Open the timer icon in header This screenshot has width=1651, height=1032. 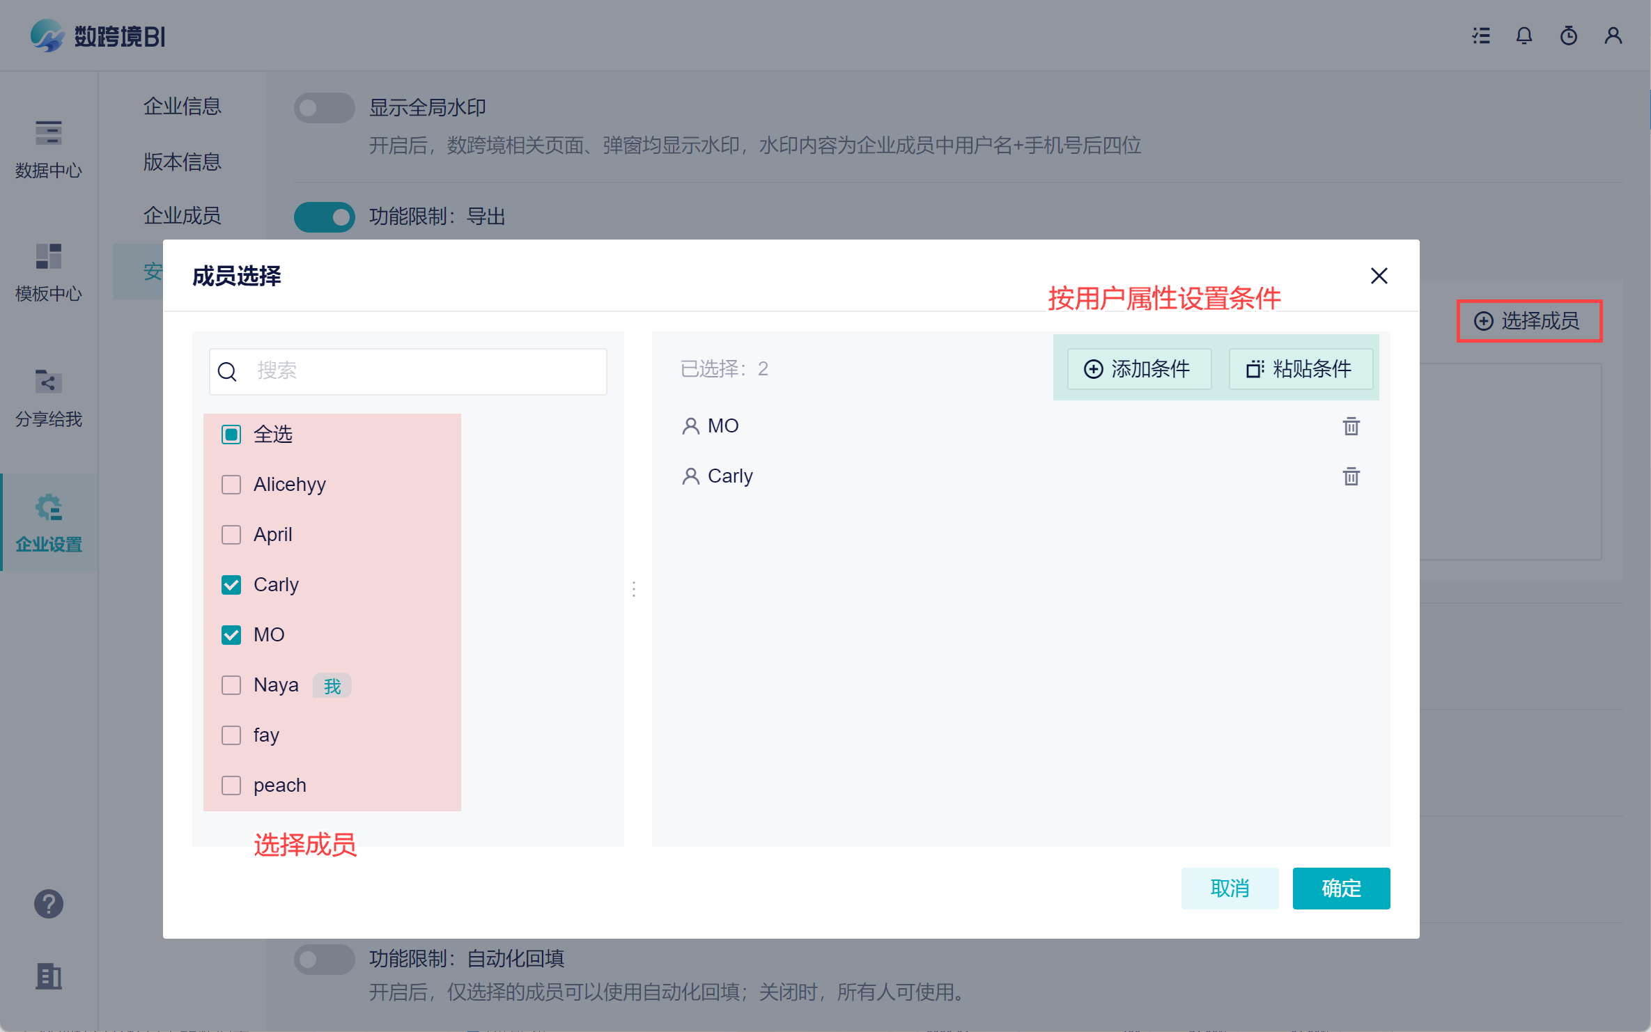[1568, 36]
